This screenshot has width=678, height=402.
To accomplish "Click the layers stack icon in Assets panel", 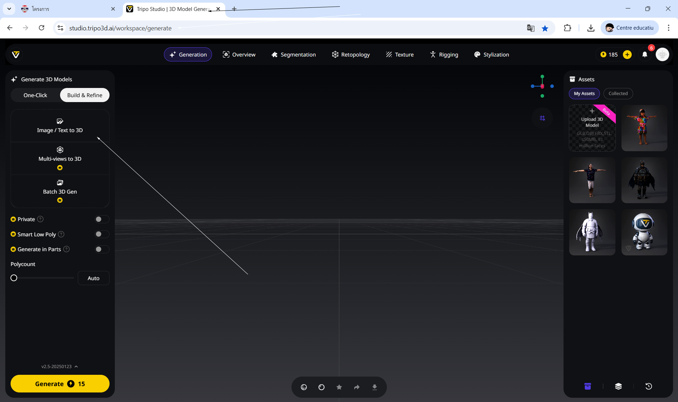I will 618,386.
